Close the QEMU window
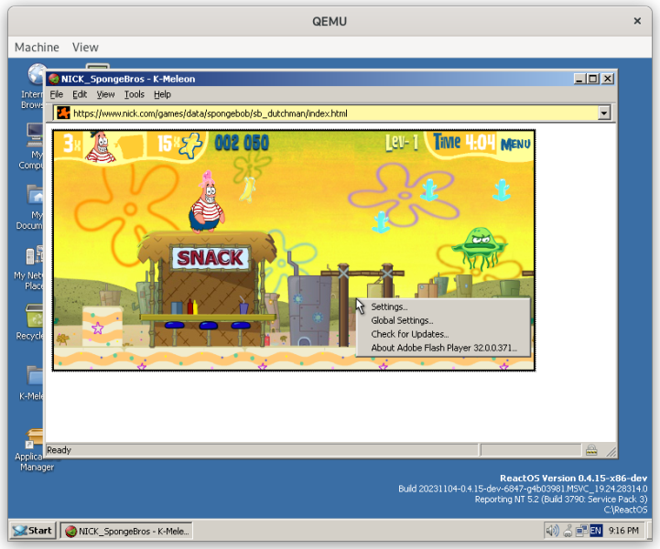 point(637,21)
